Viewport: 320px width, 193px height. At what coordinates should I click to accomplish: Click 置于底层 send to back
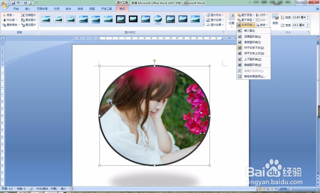(x=246, y=20)
